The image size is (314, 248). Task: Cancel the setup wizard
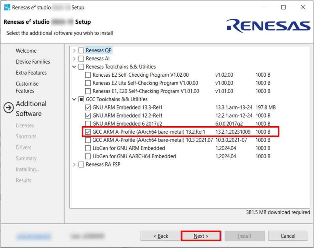click(288, 236)
